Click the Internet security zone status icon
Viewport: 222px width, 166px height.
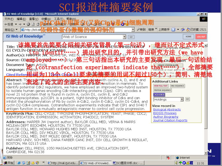pyautogui.click(x=177, y=158)
